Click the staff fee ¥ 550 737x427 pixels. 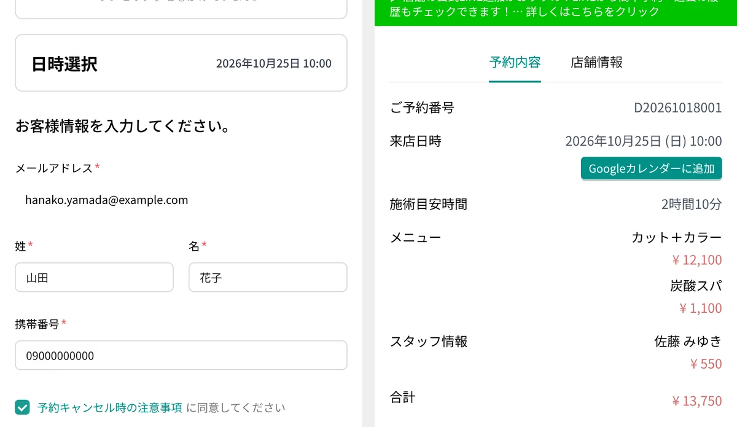tap(706, 364)
